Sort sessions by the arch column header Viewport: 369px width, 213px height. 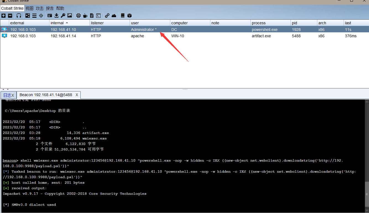click(331, 23)
